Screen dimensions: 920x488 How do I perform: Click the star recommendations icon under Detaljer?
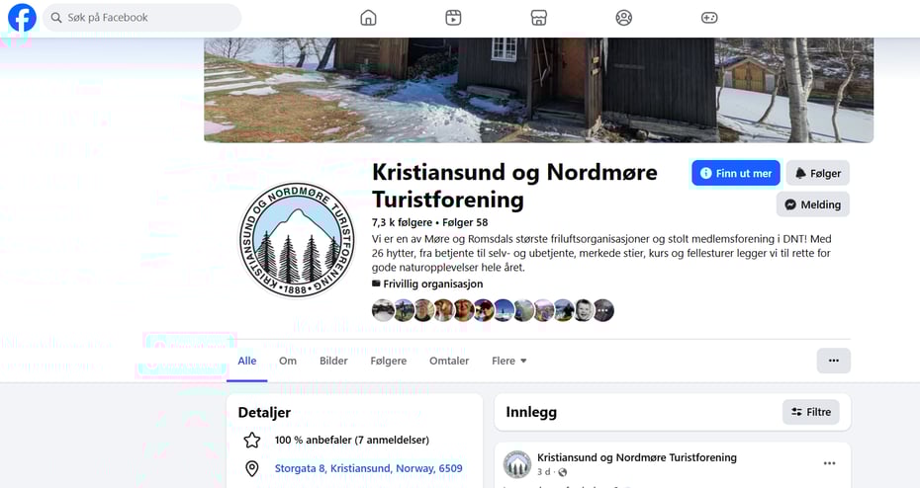tap(252, 440)
